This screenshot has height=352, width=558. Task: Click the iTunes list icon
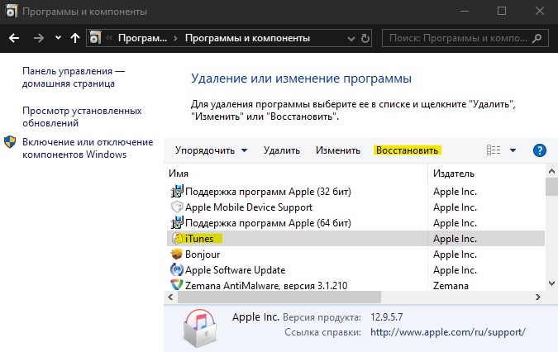point(177,238)
